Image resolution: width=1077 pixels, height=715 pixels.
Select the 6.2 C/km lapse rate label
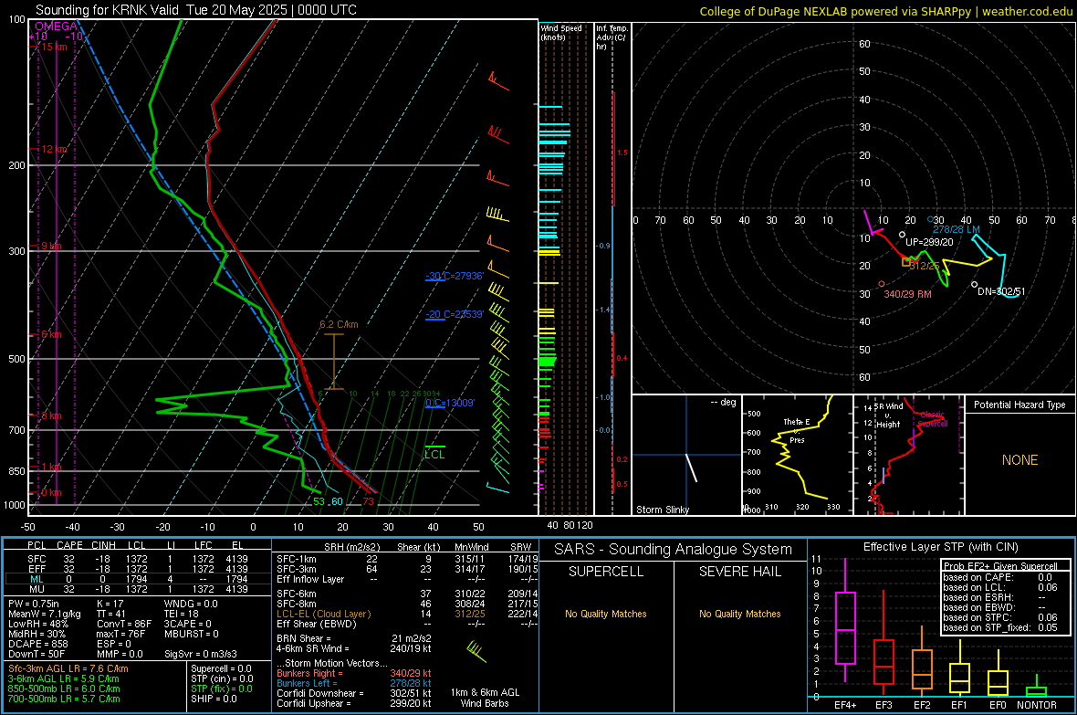(339, 324)
